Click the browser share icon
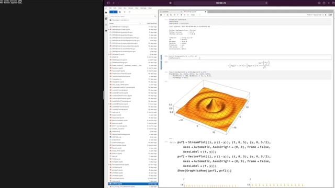335x188 pixels. tap(324, 3)
